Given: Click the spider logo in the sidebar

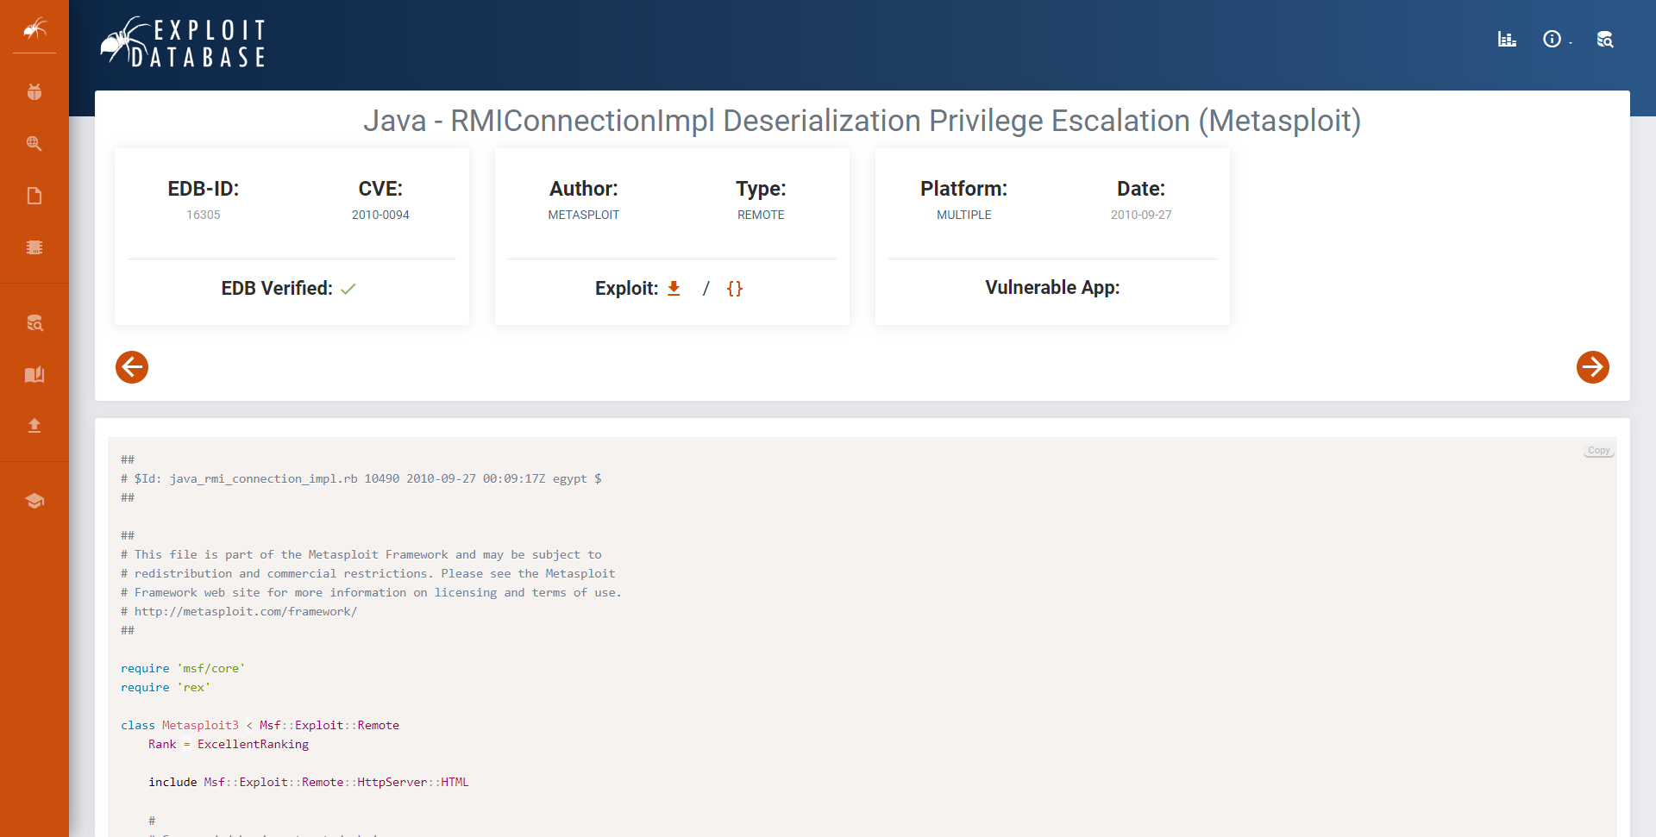Looking at the screenshot, I should 34,29.
